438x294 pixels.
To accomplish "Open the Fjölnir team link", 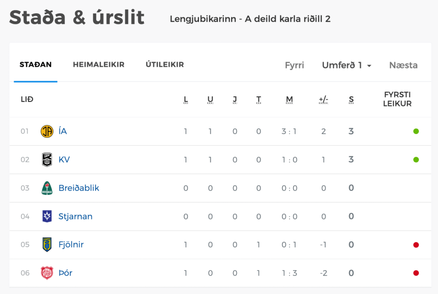I will [x=71, y=244].
